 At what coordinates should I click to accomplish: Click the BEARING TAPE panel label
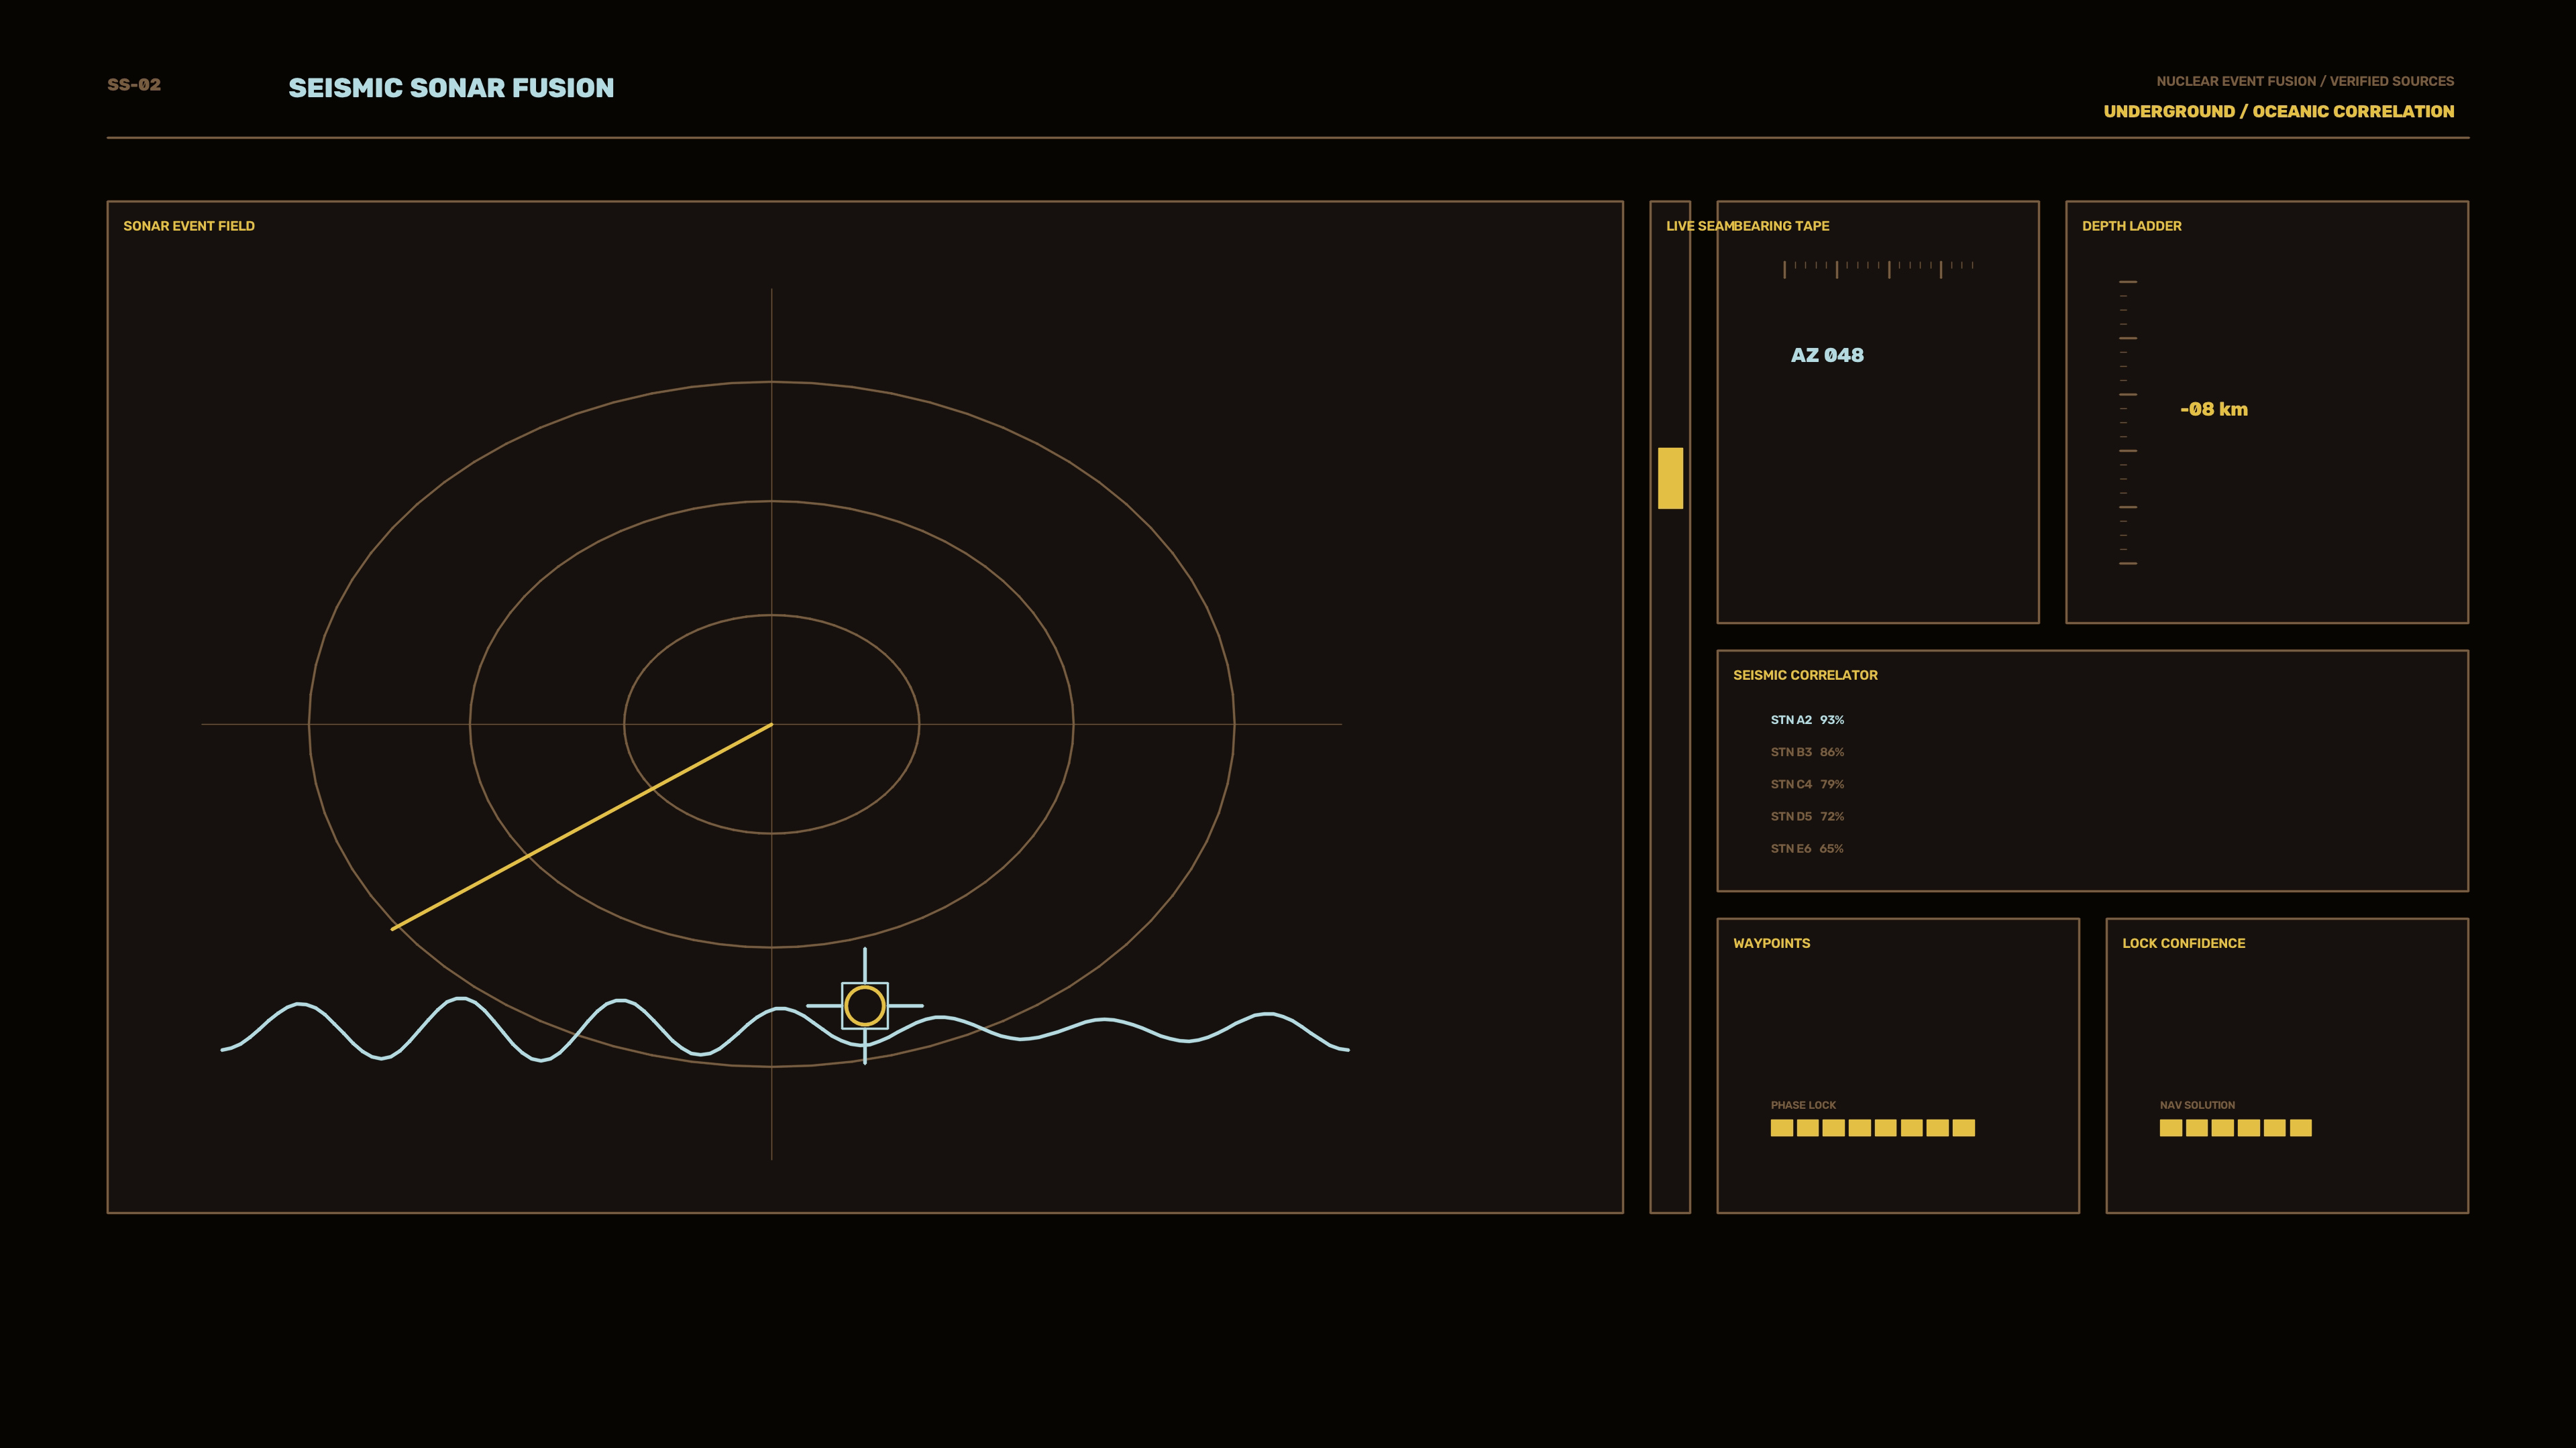(1781, 226)
